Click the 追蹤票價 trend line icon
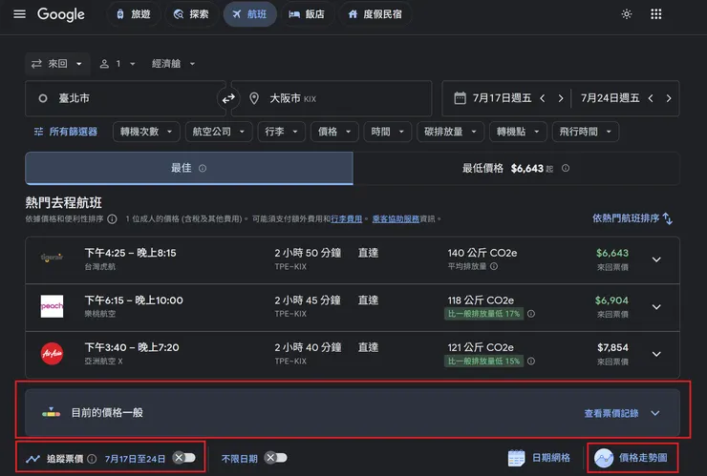This screenshot has height=476, width=707. [32, 459]
